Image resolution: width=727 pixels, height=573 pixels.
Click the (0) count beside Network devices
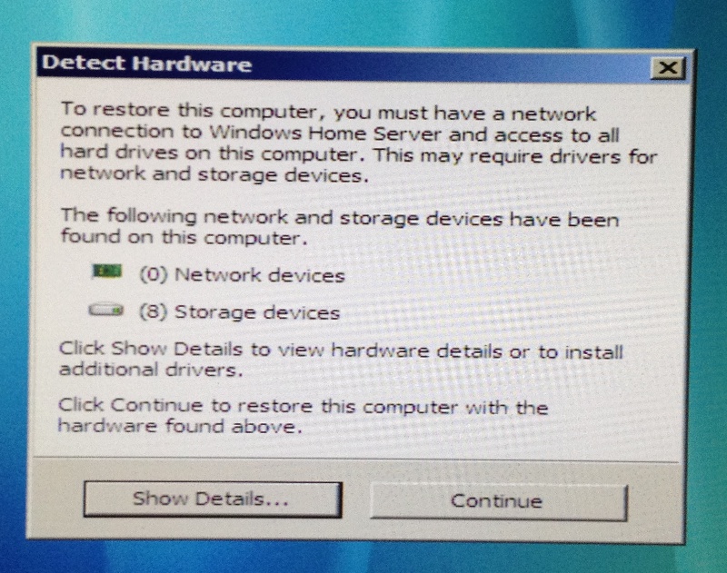pyautogui.click(x=153, y=274)
